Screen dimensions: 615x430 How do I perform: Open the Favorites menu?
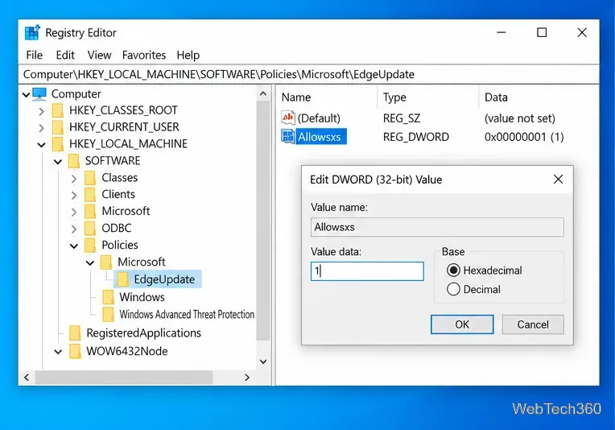click(x=144, y=55)
